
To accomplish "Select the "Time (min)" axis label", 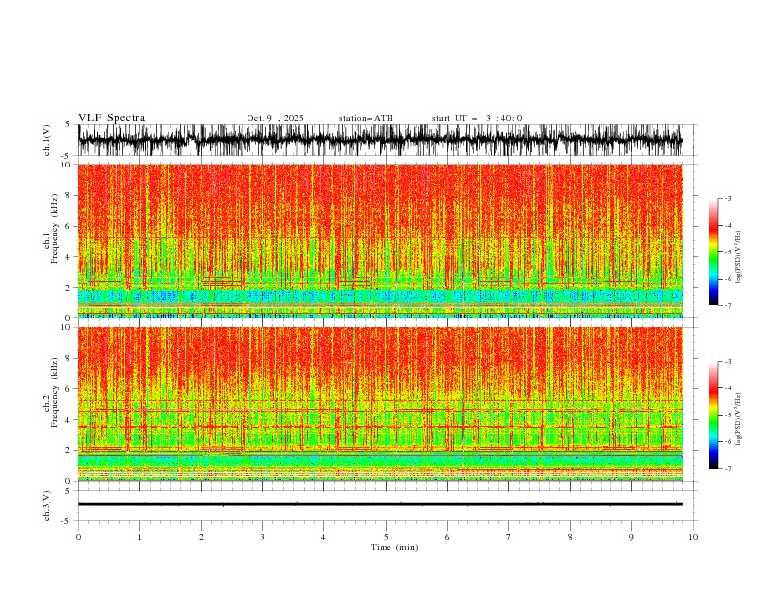I will (x=394, y=547).
